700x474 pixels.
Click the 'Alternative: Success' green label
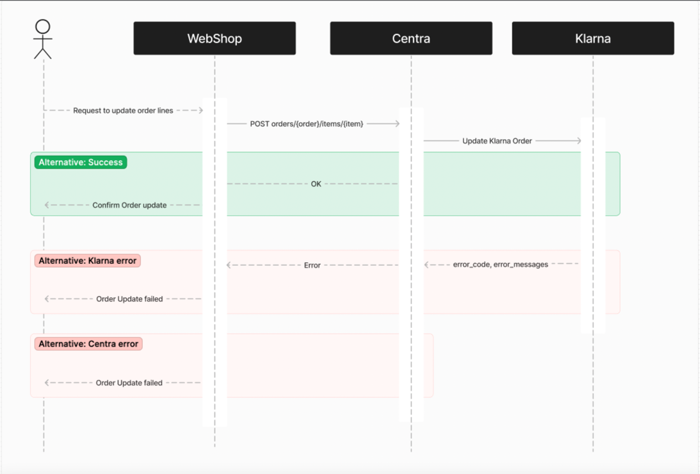click(x=81, y=163)
